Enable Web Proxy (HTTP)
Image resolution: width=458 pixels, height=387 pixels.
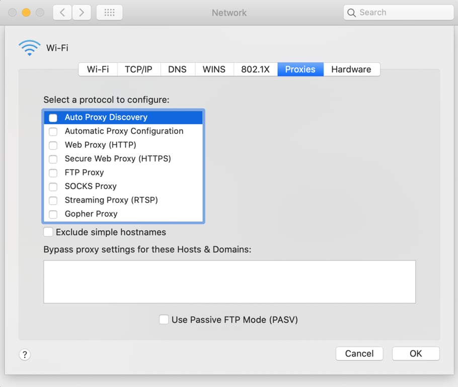point(53,145)
